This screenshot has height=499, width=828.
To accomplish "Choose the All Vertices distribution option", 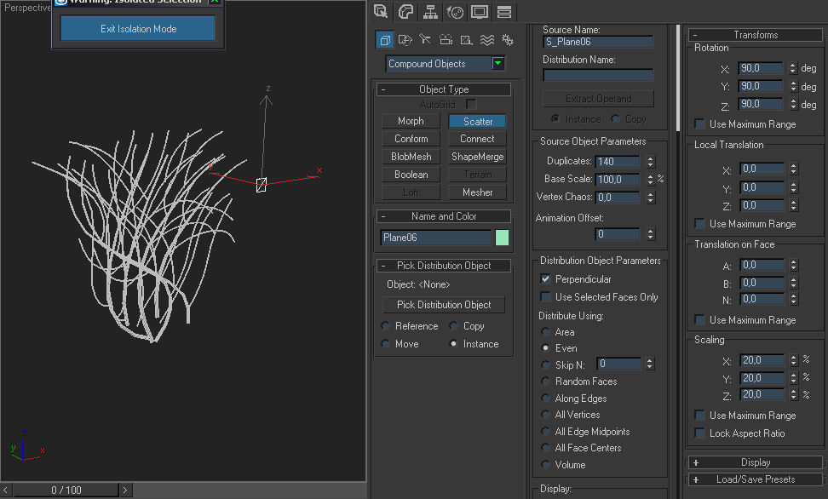I will (x=546, y=415).
